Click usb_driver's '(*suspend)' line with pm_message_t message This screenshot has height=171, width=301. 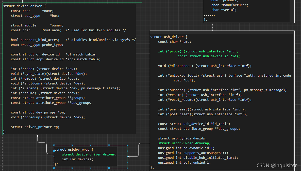tap(222, 90)
